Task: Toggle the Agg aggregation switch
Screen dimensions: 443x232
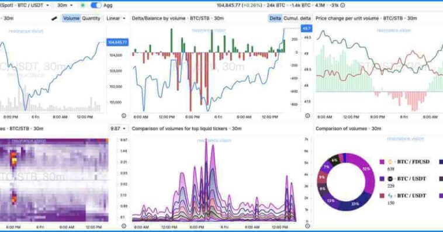Action: pyautogui.click(x=96, y=5)
